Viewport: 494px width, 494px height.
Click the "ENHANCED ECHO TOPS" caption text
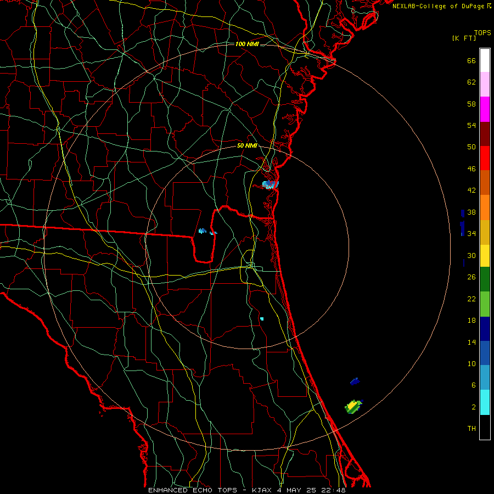(193, 490)
